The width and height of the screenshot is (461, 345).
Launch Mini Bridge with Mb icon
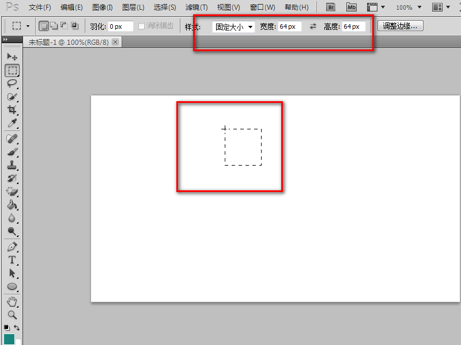tap(352, 7)
